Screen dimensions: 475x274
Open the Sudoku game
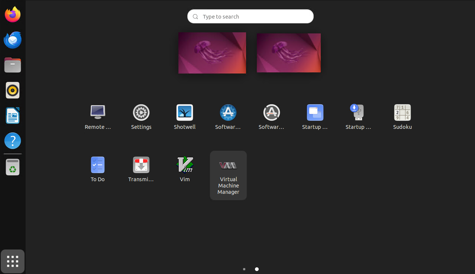(x=402, y=112)
